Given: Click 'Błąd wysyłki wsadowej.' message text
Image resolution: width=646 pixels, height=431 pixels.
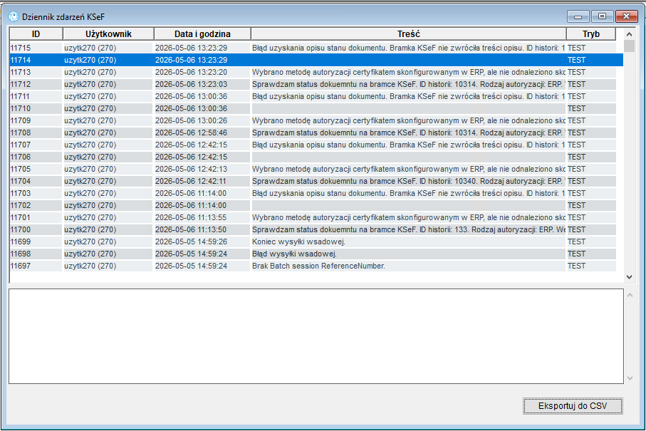Looking at the screenshot, I should click(295, 254).
